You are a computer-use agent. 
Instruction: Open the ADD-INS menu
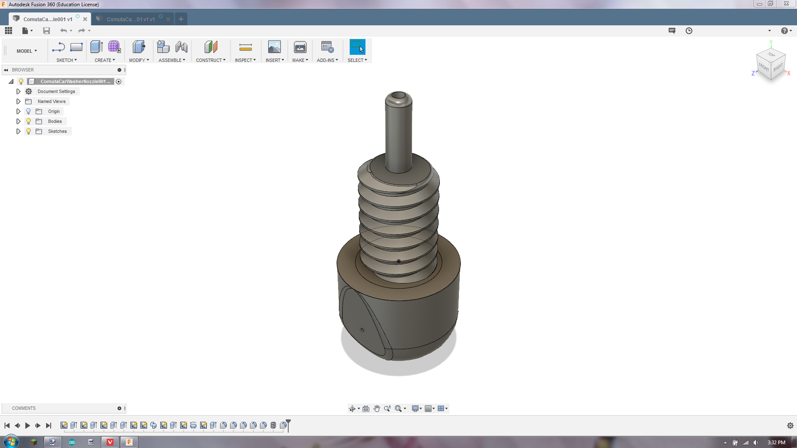[327, 60]
